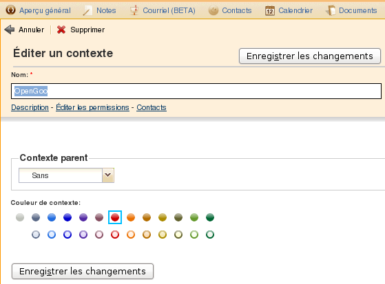Open the Courriel (BETA) mailbox icon
Viewport: 385px width, 284px height.
point(134,10)
